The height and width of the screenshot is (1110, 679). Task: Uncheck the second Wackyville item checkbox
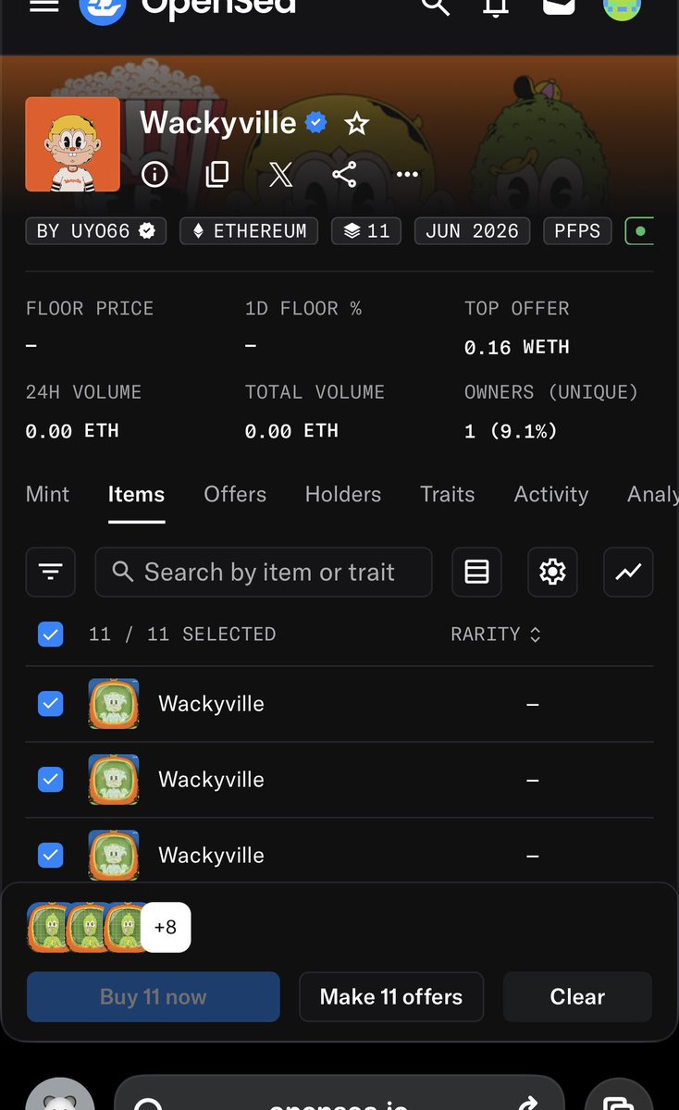pyautogui.click(x=51, y=780)
